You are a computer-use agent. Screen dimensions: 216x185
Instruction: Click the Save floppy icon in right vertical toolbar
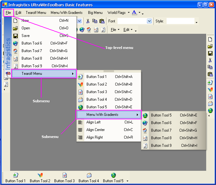(x=210, y=53)
